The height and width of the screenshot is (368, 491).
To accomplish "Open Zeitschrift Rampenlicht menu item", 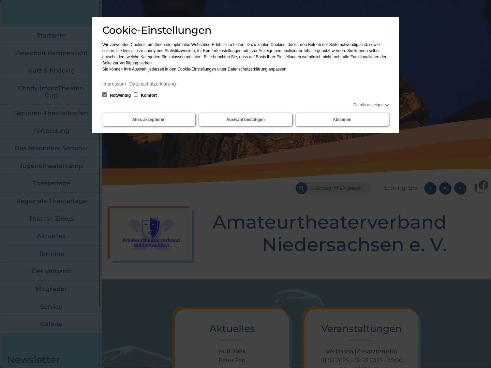I will coord(51,53).
